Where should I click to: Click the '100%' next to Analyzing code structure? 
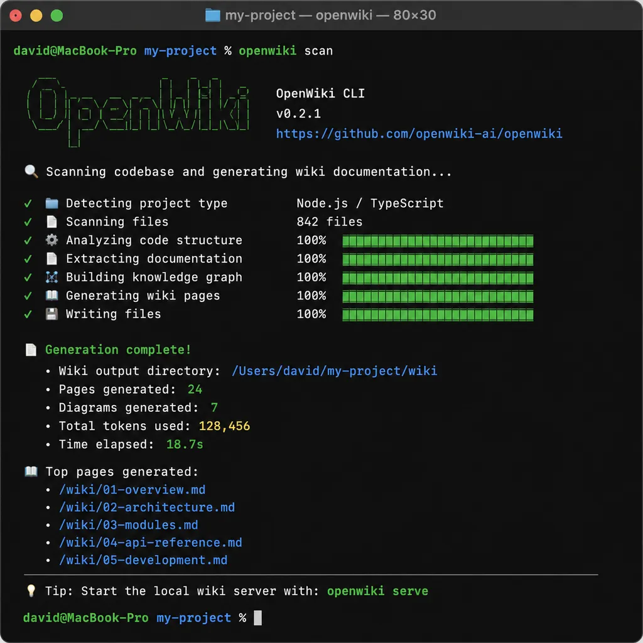[311, 240]
